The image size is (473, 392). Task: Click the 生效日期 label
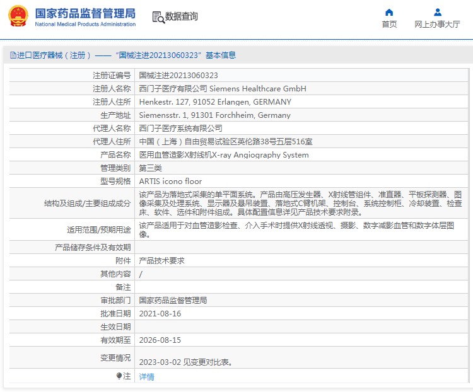coord(115,327)
